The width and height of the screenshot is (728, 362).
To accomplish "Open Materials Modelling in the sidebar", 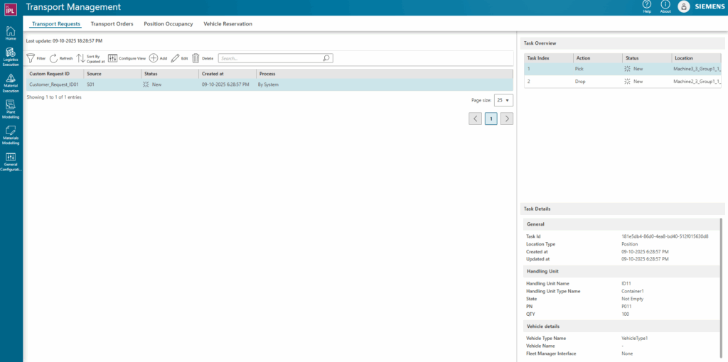I will pos(11,136).
